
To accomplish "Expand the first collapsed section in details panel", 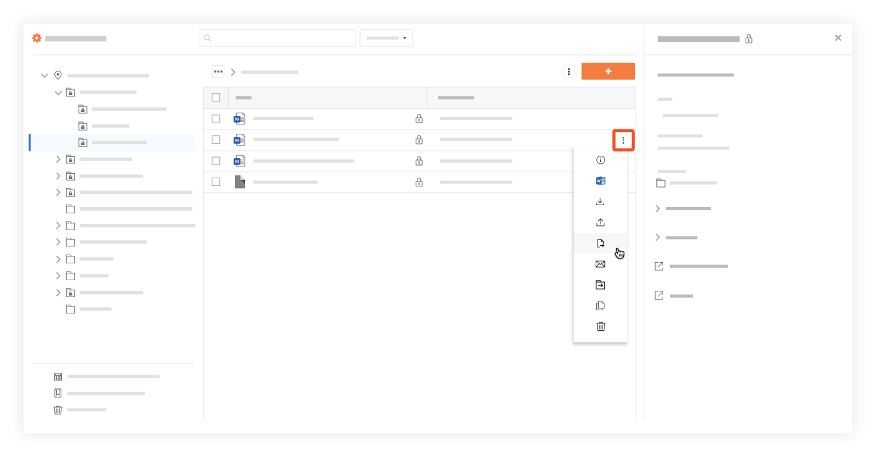I will 657,208.
